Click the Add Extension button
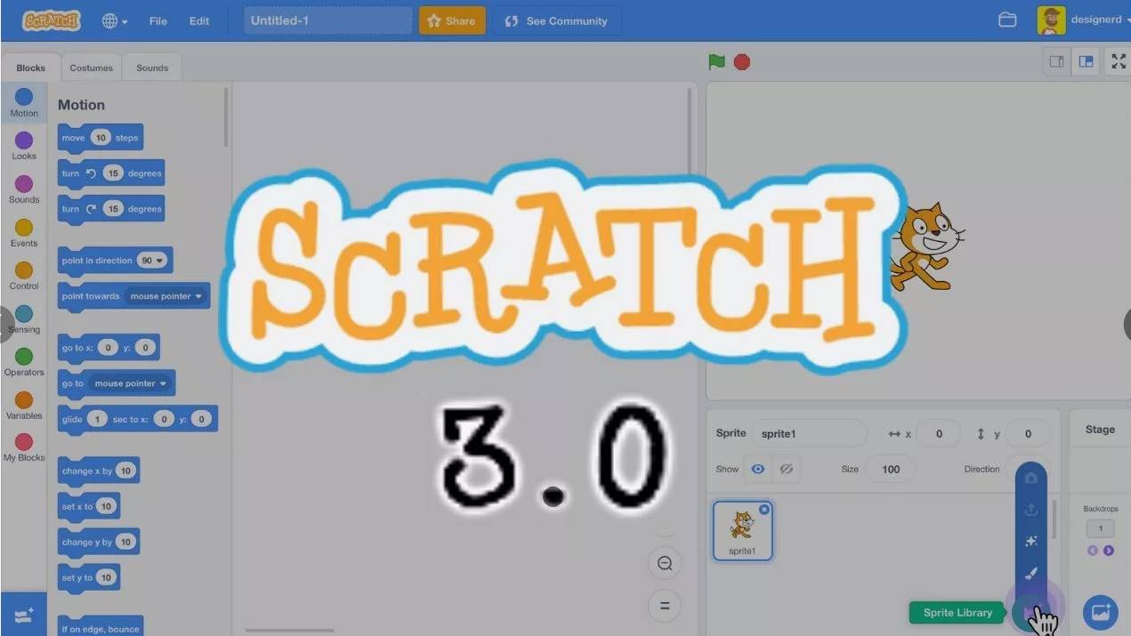 (23, 615)
